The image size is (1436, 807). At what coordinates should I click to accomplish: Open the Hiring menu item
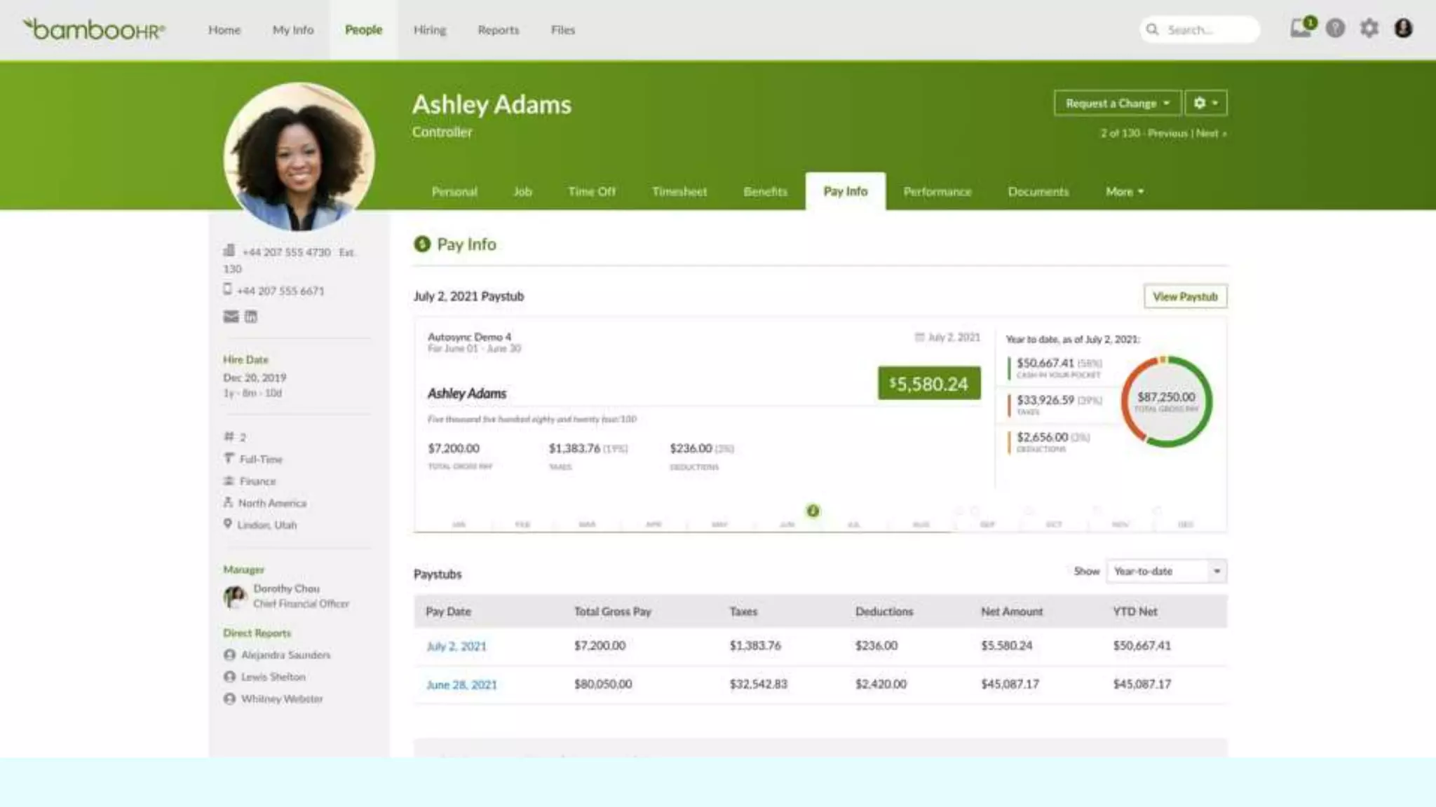(429, 30)
